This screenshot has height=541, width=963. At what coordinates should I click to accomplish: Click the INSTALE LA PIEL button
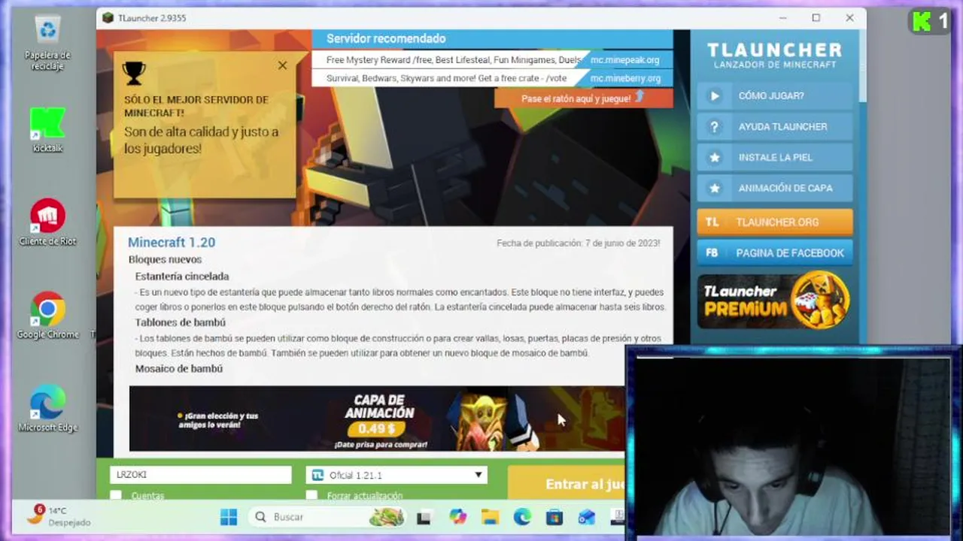(775, 158)
